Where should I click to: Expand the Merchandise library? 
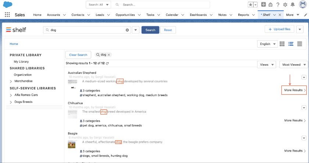11,81
